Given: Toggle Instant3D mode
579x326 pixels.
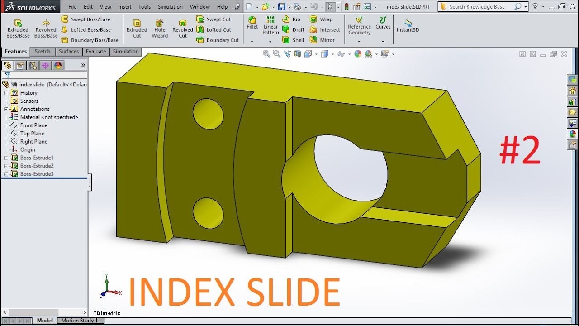Looking at the screenshot, I should [408, 25].
